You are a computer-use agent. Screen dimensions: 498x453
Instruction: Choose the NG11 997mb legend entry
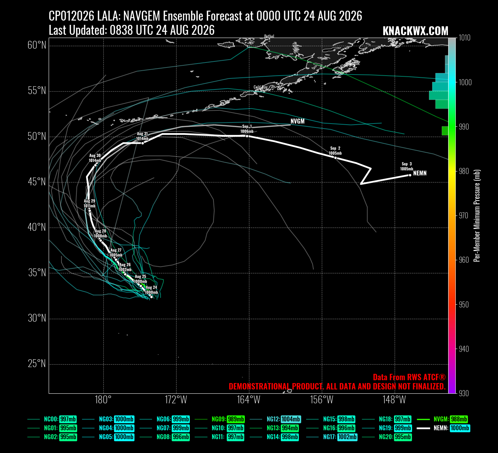point(220,437)
